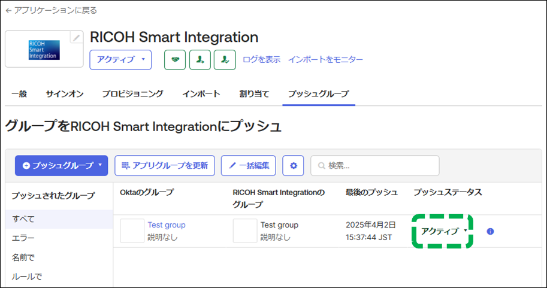
Task: Click the 一括編集 button
Action: tap(249, 166)
